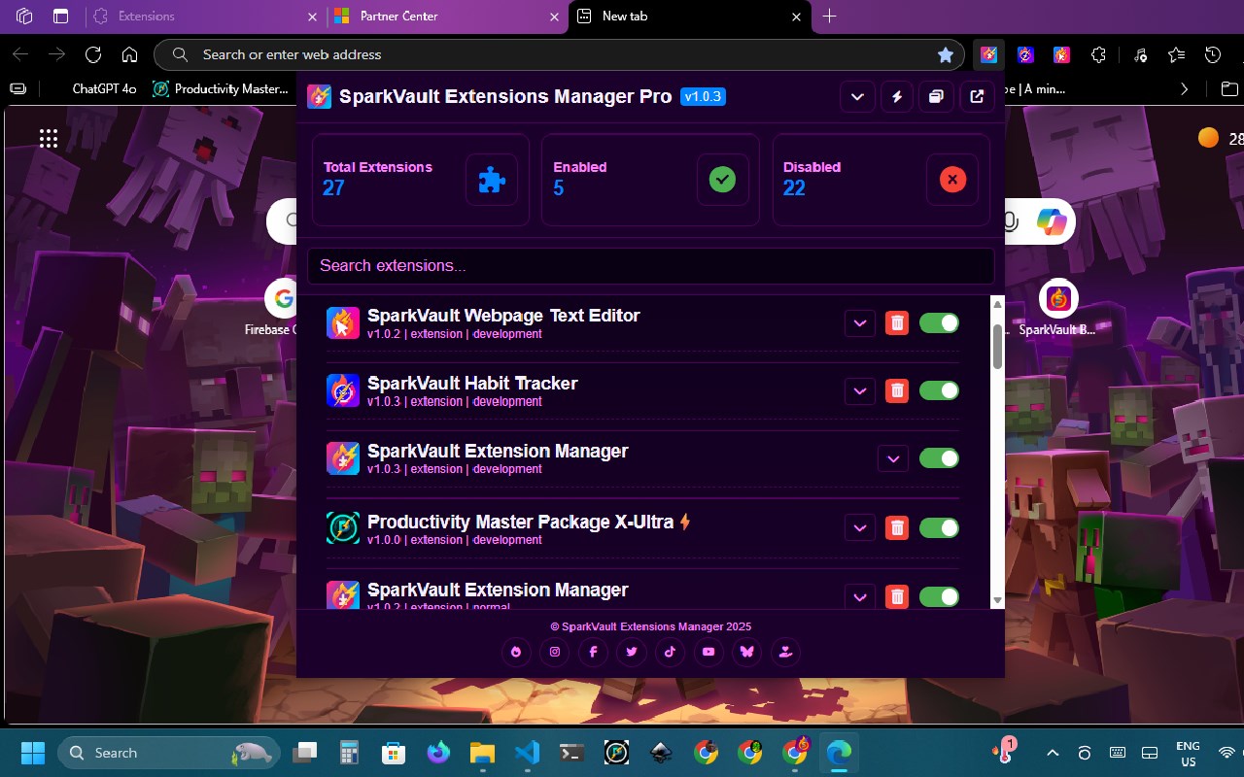
Task: Disable Productivity Master Package X-Ultra toggle
Action: point(939,527)
